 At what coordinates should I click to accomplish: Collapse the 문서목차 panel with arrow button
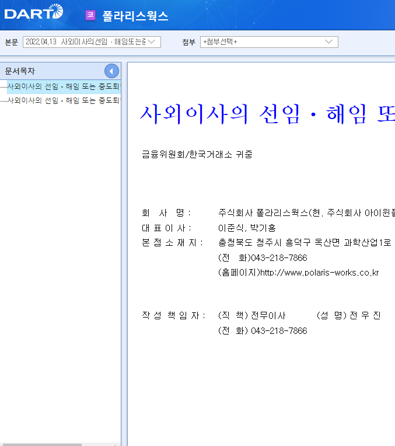111,71
